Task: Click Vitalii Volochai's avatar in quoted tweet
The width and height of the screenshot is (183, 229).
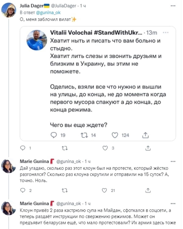Action: [x=37, y=40]
